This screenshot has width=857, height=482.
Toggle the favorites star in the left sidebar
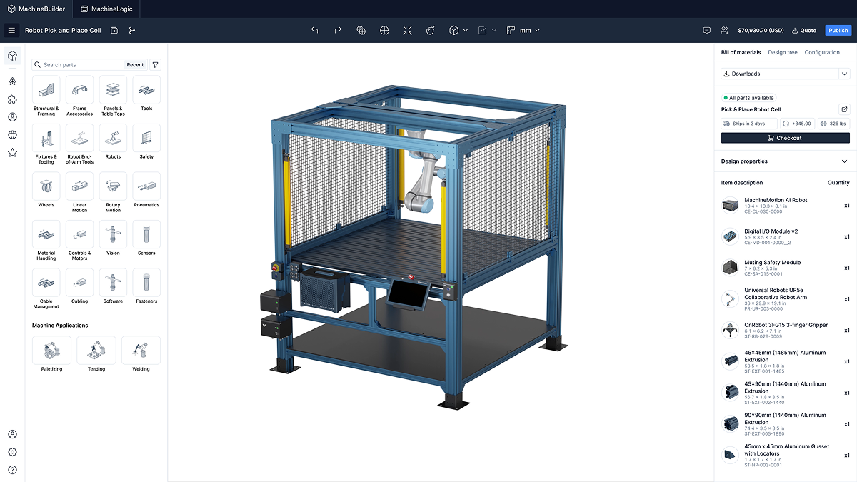coord(12,152)
